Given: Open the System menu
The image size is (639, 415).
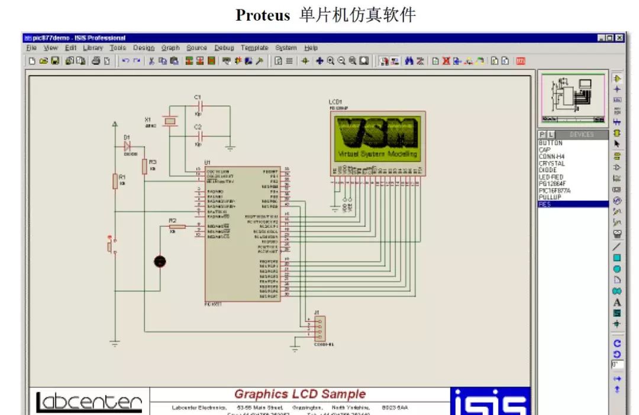Looking at the screenshot, I should click(x=286, y=48).
